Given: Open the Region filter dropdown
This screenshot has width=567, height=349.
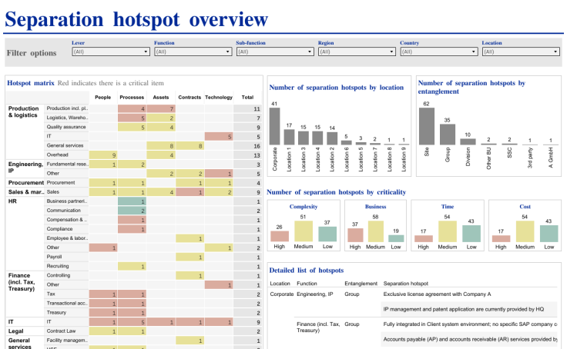Looking at the screenshot, I should click(x=357, y=52).
